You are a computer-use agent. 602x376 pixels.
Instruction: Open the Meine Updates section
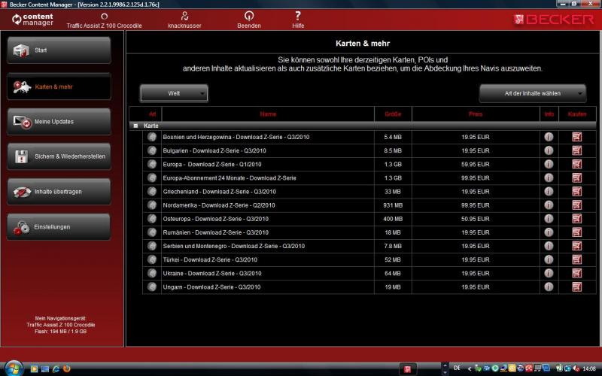click(x=59, y=121)
